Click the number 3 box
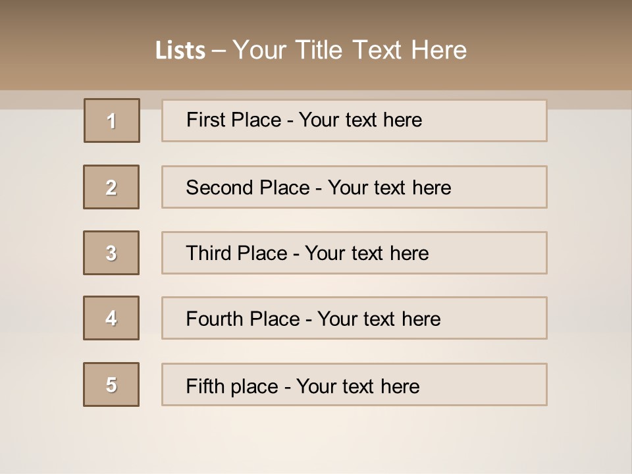632x474 pixels. click(111, 253)
